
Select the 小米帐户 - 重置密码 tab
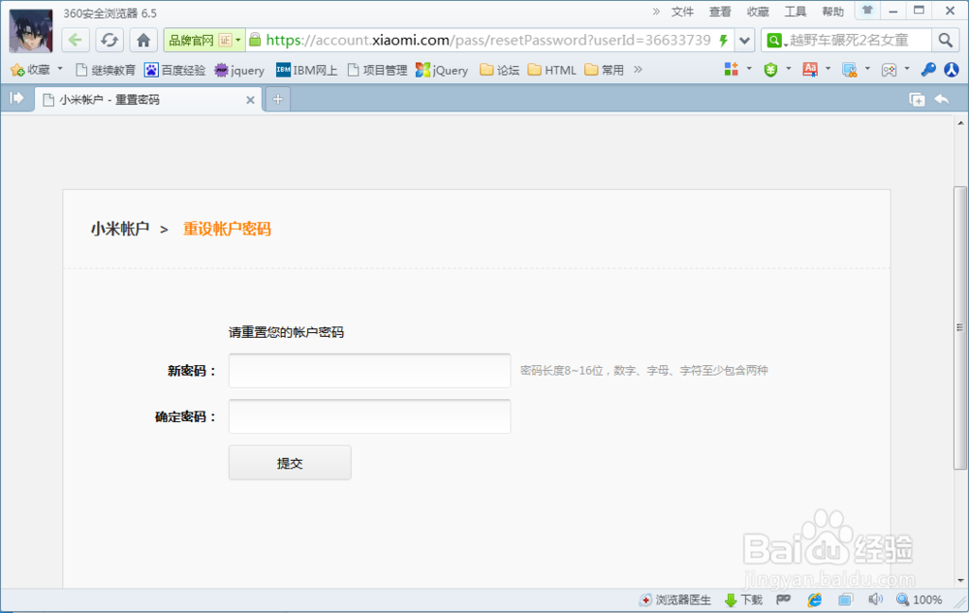tap(148, 100)
